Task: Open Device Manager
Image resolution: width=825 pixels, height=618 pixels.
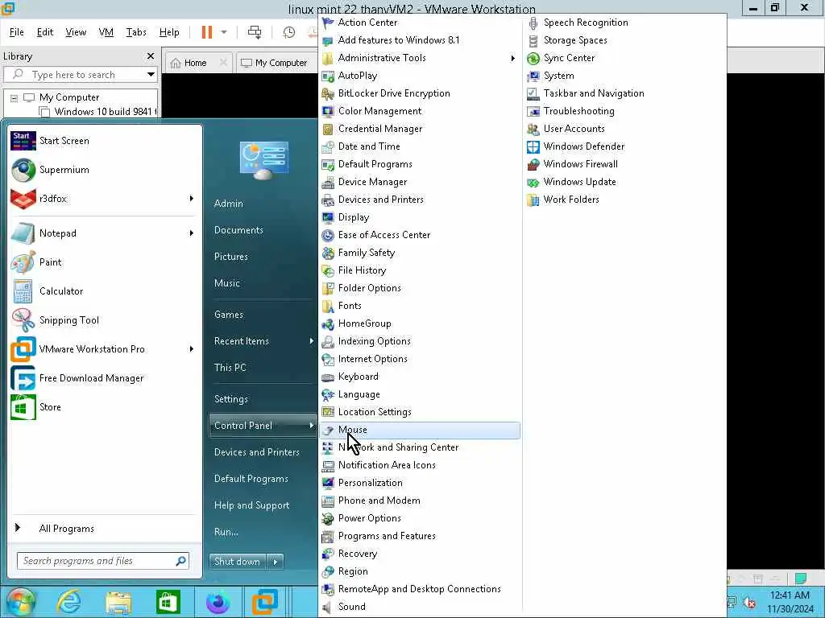Action: (x=372, y=182)
